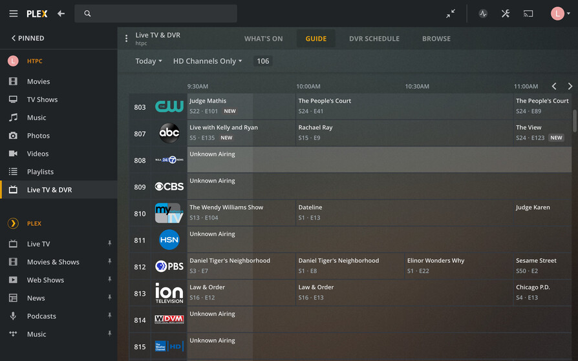Unpin Live TV from sidebar
Viewport: 578px width, 361px height.
[109, 243]
